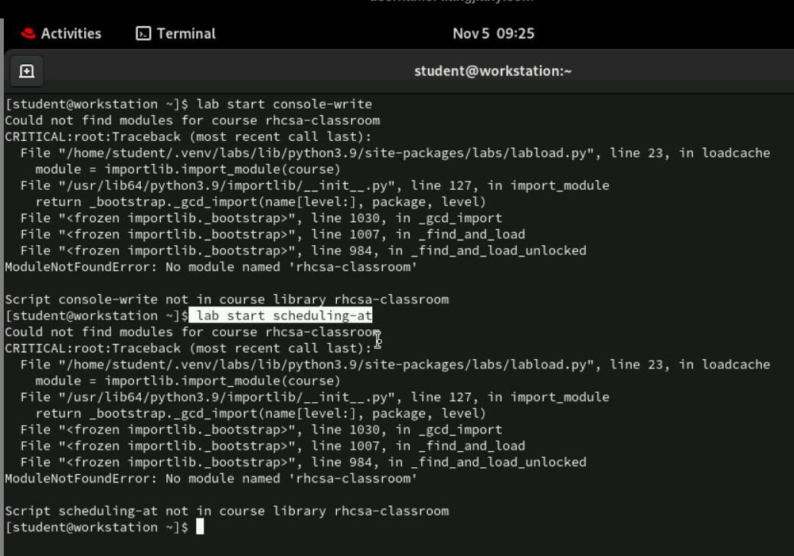Click the final empty student@workstation prompt text

[96, 527]
